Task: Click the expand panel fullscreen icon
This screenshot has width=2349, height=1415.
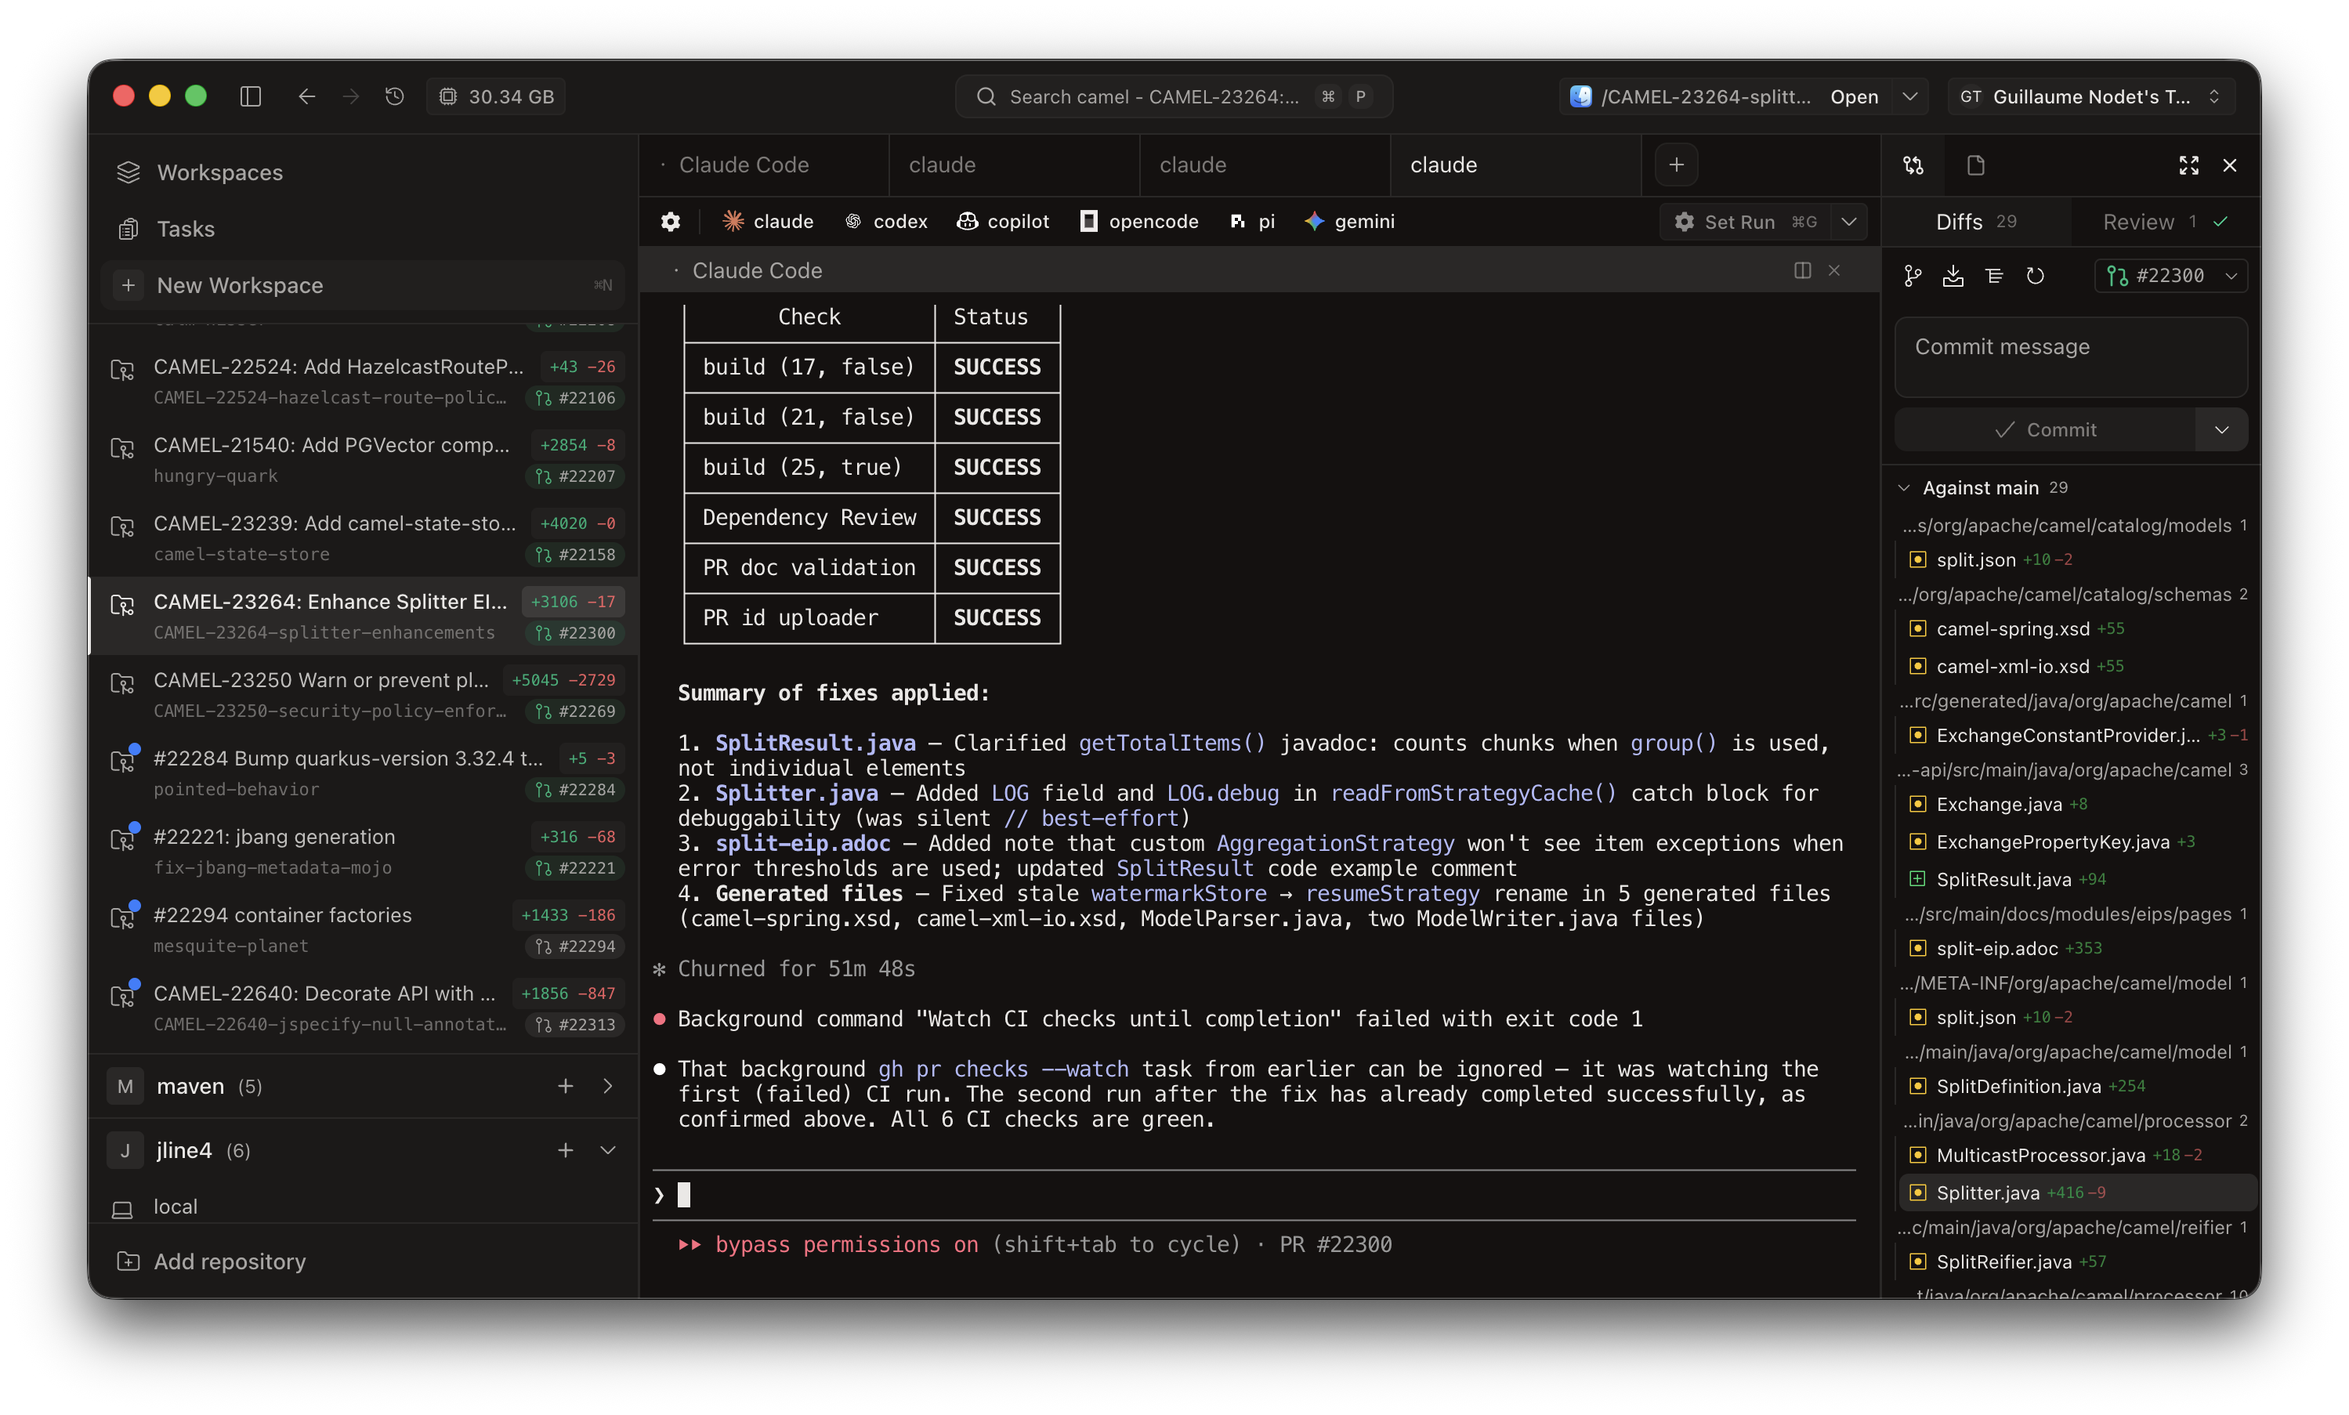Action: [2189, 165]
